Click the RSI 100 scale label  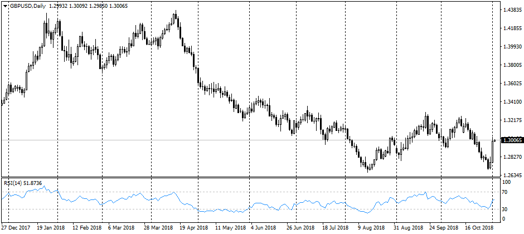(506, 182)
